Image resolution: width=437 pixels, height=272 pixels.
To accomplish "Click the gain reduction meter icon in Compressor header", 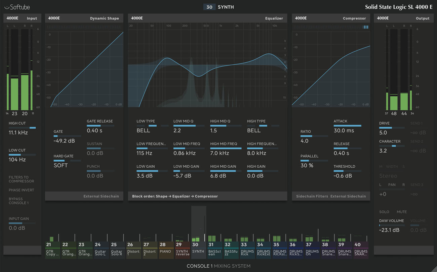I will [x=366, y=27].
